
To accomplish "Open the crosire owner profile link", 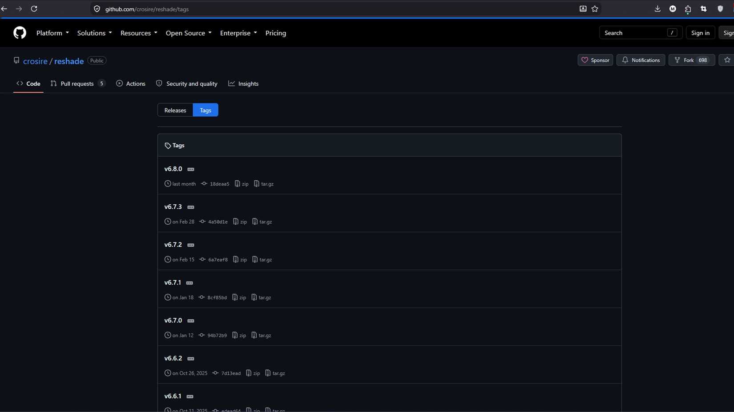I will point(35,61).
